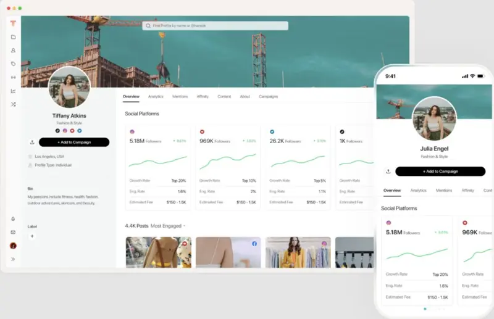Viewport: 494px width, 319px height.
Task: Select the Mentions tab on mobile view
Action: point(443,191)
